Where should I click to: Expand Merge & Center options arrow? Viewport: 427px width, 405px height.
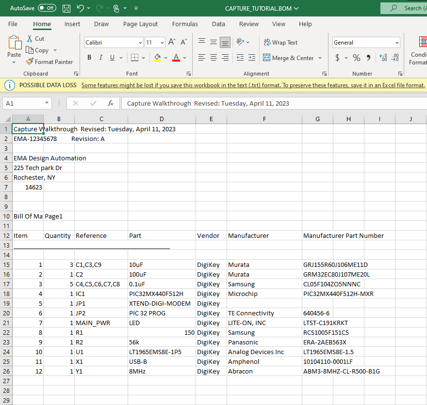coord(320,58)
